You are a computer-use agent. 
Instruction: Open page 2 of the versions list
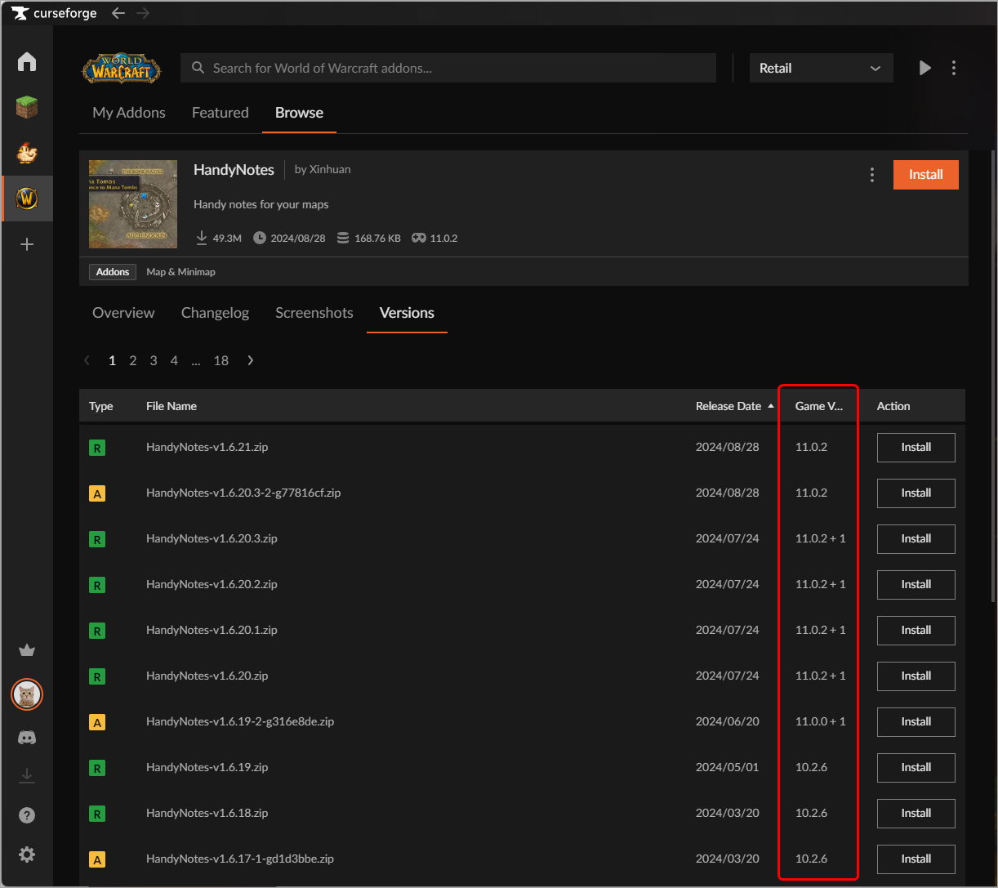[x=132, y=360]
